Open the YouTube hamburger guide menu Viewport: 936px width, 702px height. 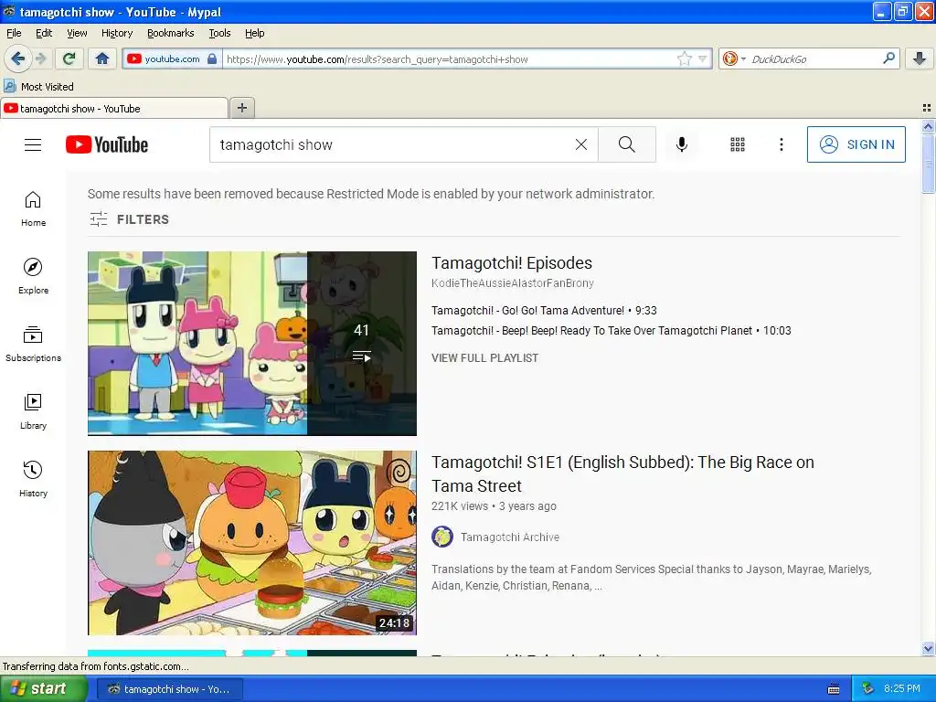(33, 144)
